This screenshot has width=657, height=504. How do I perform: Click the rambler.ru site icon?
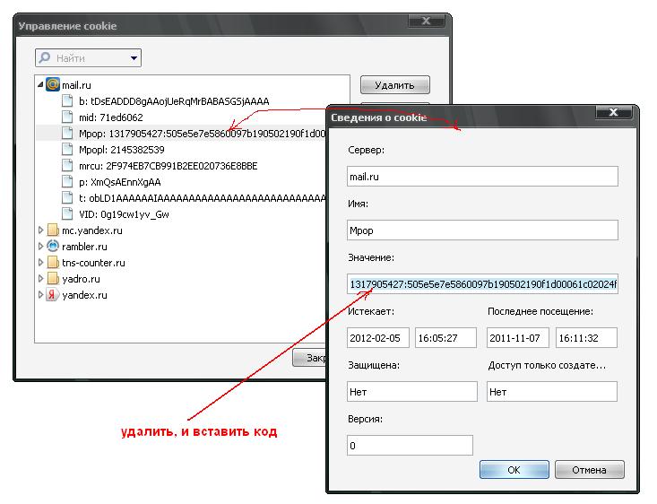[x=52, y=246]
